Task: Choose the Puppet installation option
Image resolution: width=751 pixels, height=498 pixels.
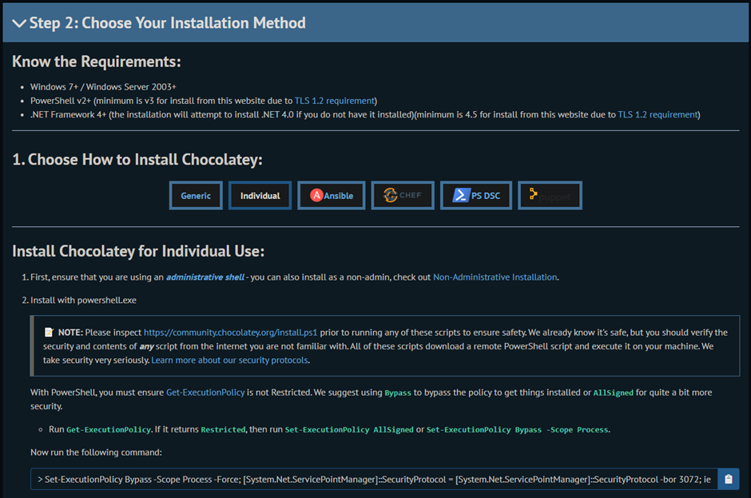Action: pos(550,196)
